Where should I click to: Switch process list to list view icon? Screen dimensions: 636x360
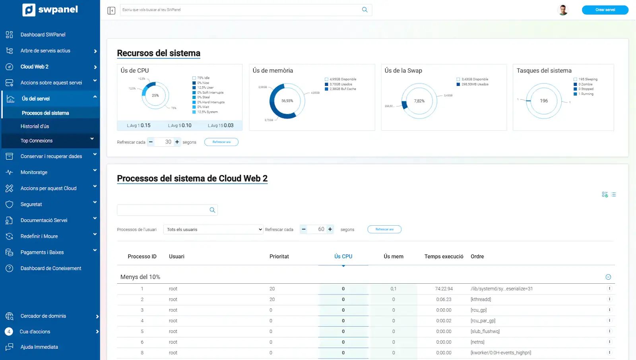(x=614, y=195)
